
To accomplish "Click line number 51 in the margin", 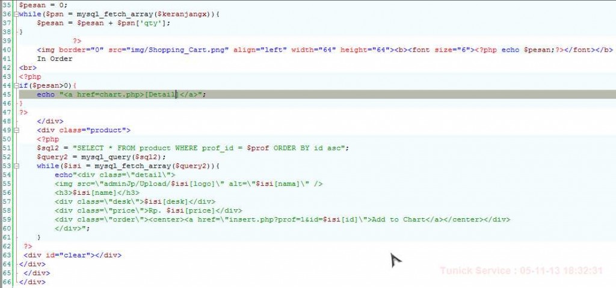I will pyautogui.click(x=7, y=148).
